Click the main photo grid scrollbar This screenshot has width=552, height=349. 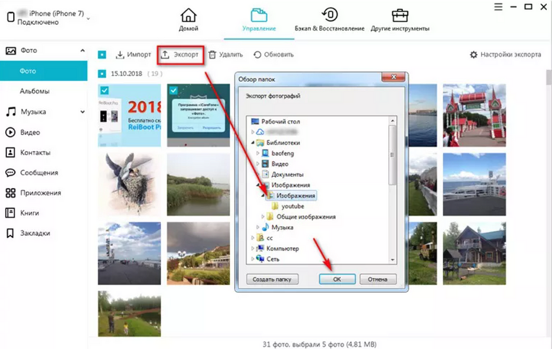tap(549, 77)
